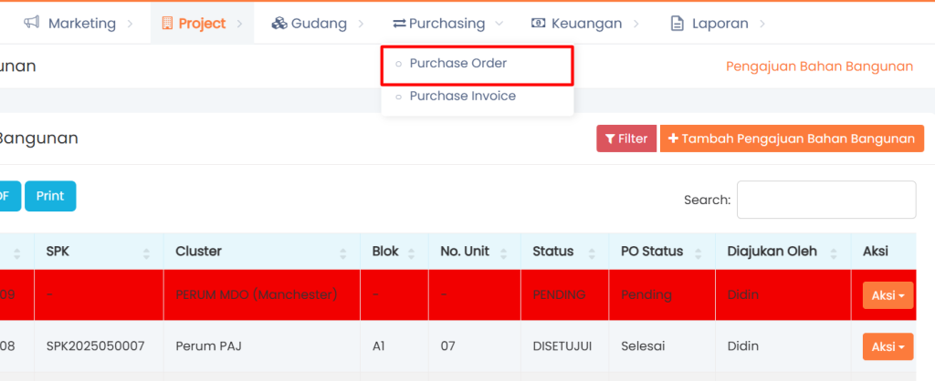Image resolution: width=935 pixels, height=381 pixels.
Task: Click the boxes icon beside Gudang
Action: pos(279,23)
